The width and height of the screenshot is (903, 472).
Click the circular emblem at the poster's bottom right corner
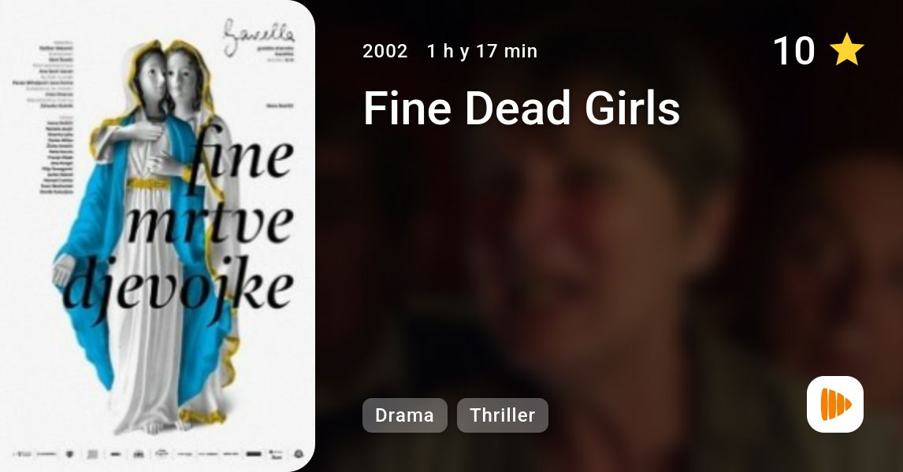coord(298,454)
